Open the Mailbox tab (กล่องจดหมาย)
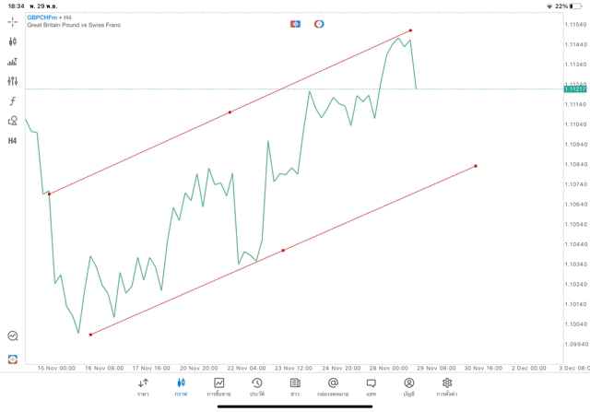The width and height of the screenshot is (590, 412). 333,386
